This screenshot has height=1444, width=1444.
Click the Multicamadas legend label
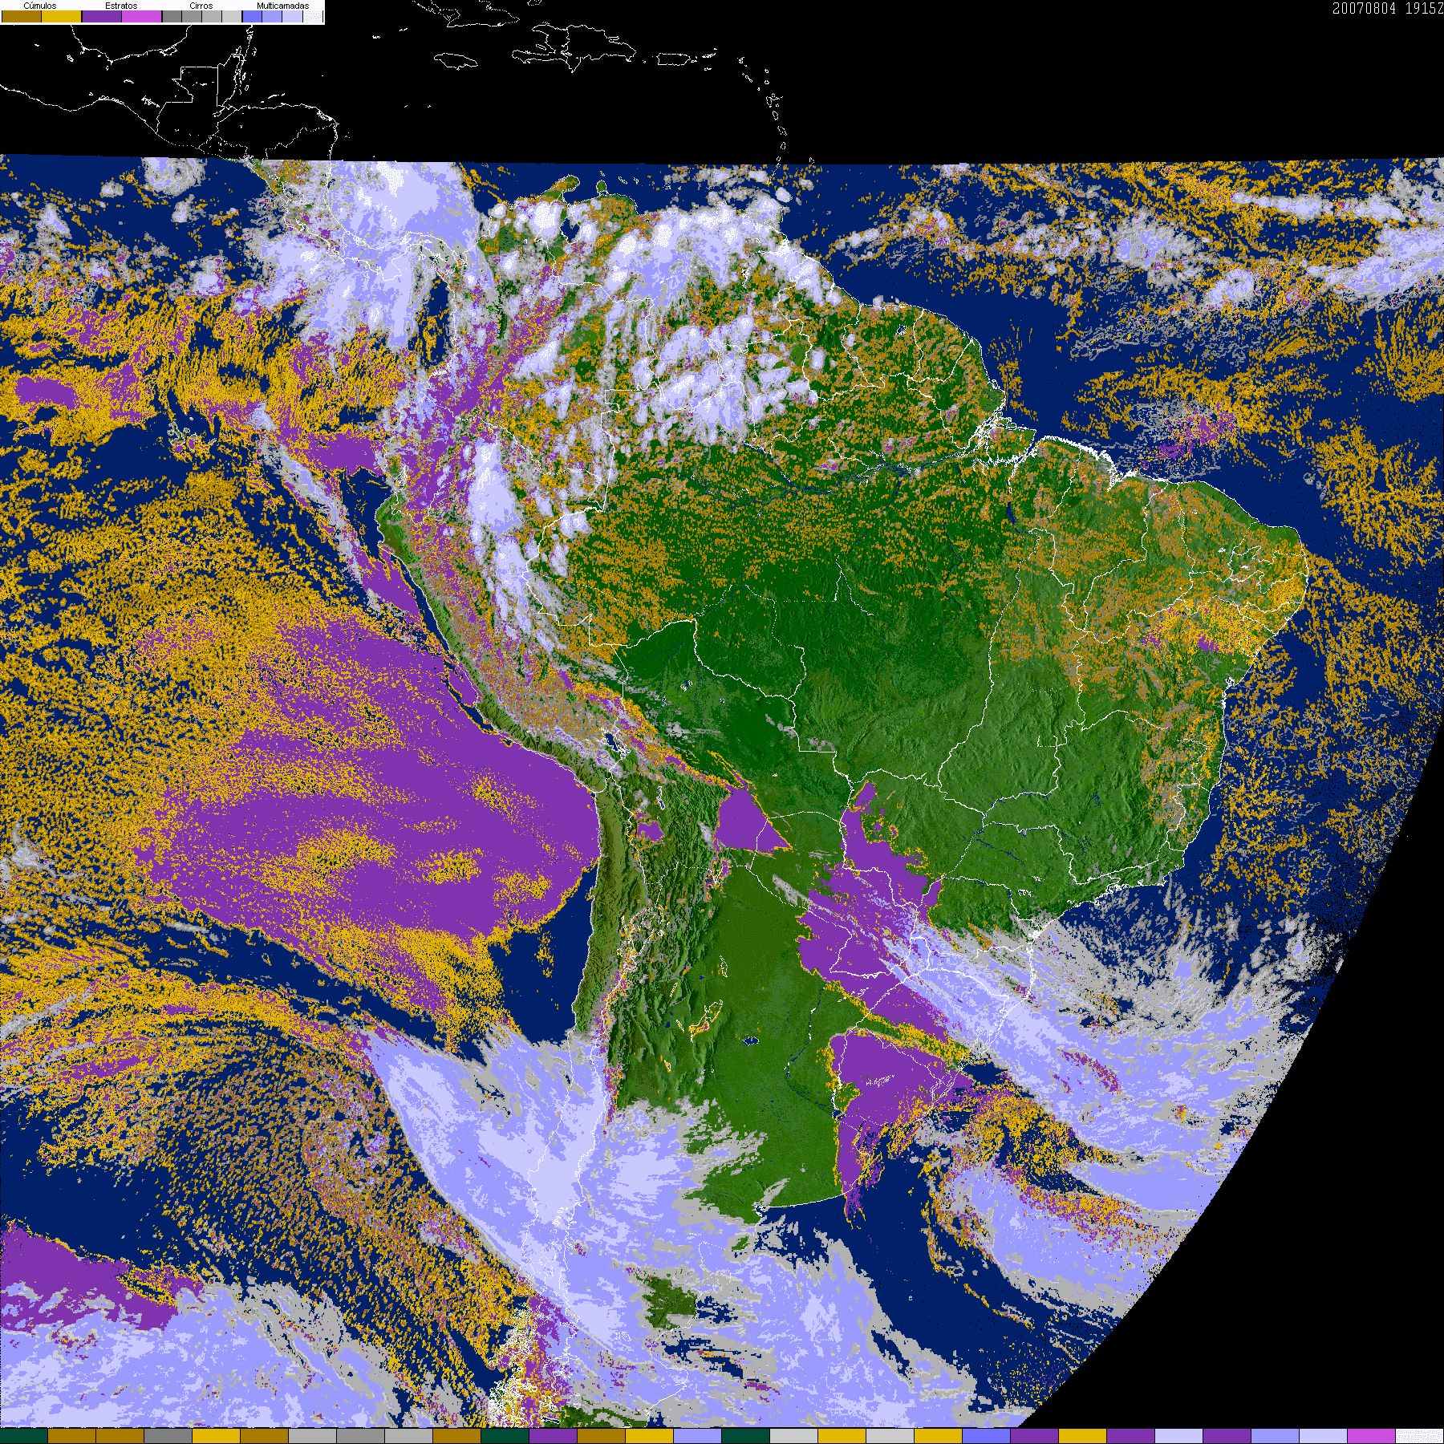click(x=282, y=6)
